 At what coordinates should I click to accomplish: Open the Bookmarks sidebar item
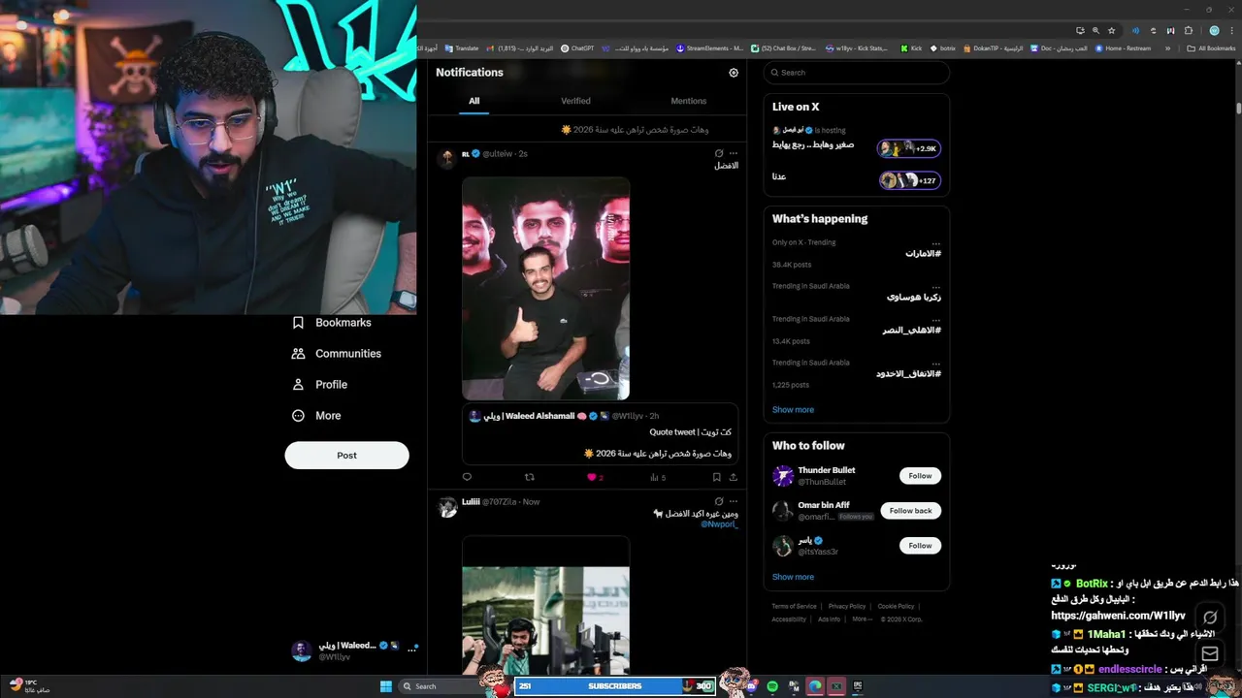331,323
